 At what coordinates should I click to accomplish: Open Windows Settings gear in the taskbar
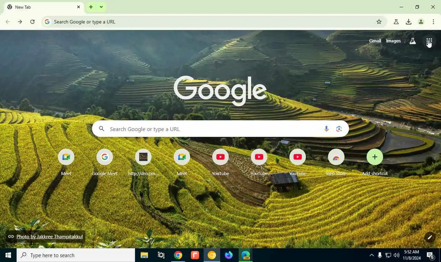pyautogui.click(x=161, y=255)
